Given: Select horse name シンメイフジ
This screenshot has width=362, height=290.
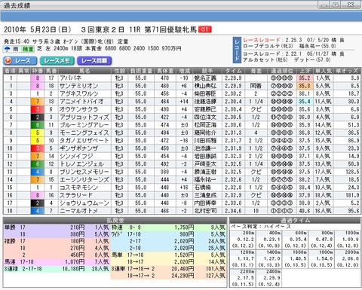Looking at the screenshot, I should (76, 156).
